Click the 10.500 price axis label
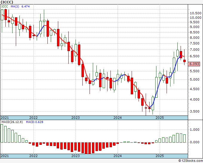 196,13
